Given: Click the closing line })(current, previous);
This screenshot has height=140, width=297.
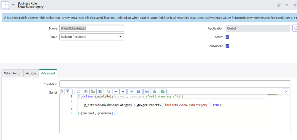Looking at the screenshot, I should coord(96,113).
